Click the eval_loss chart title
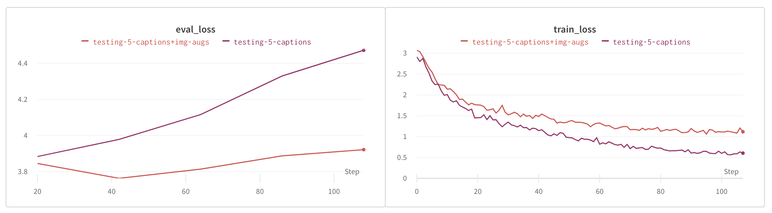This screenshot has width=772, height=213. tap(195, 29)
